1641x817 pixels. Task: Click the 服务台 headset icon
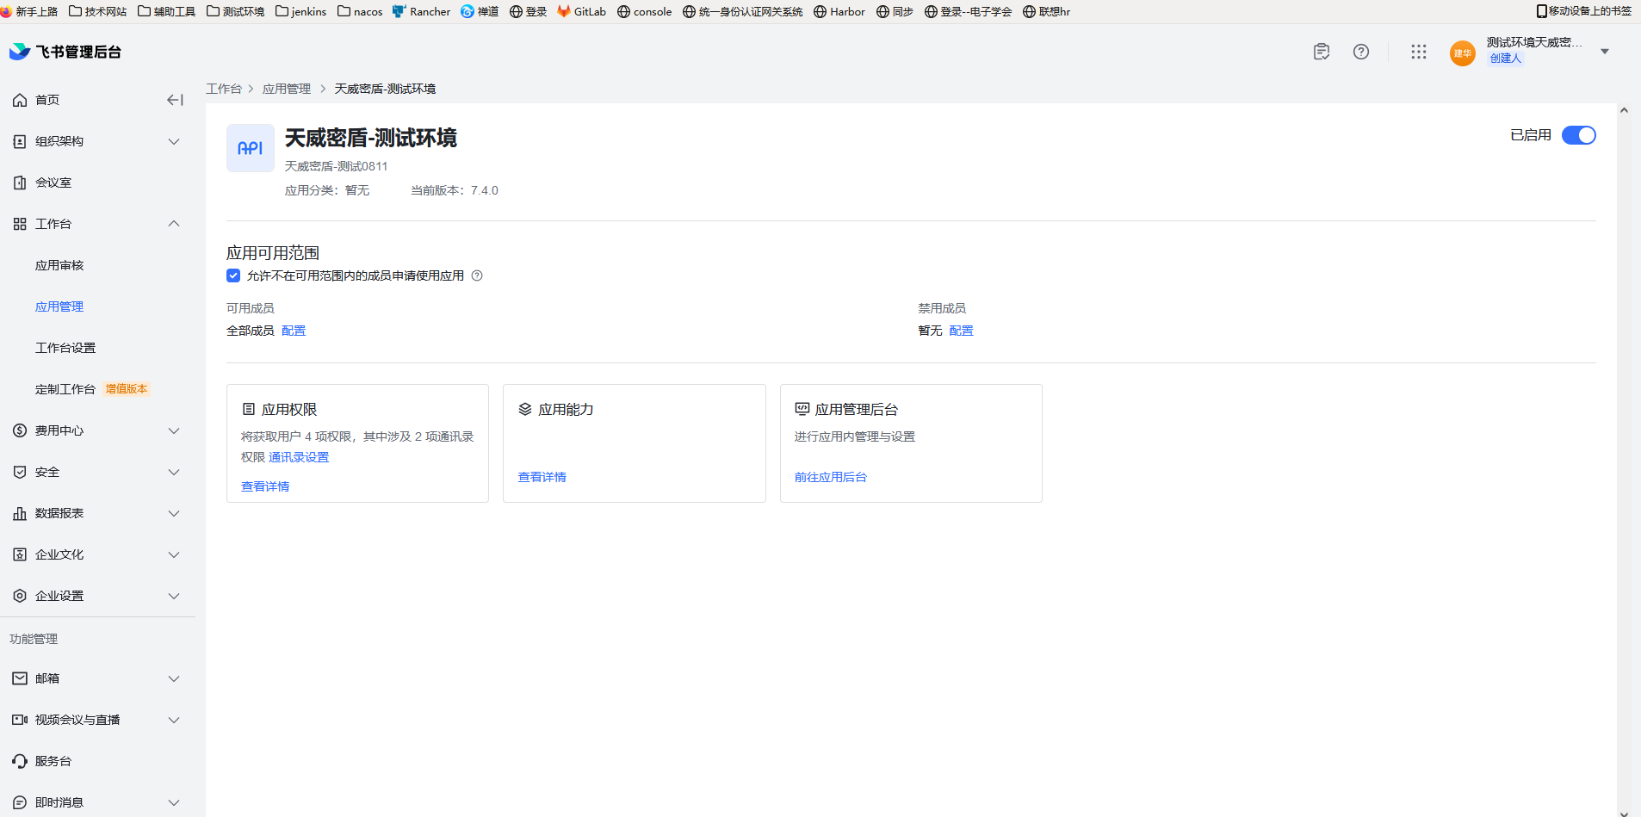coord(20,761)
